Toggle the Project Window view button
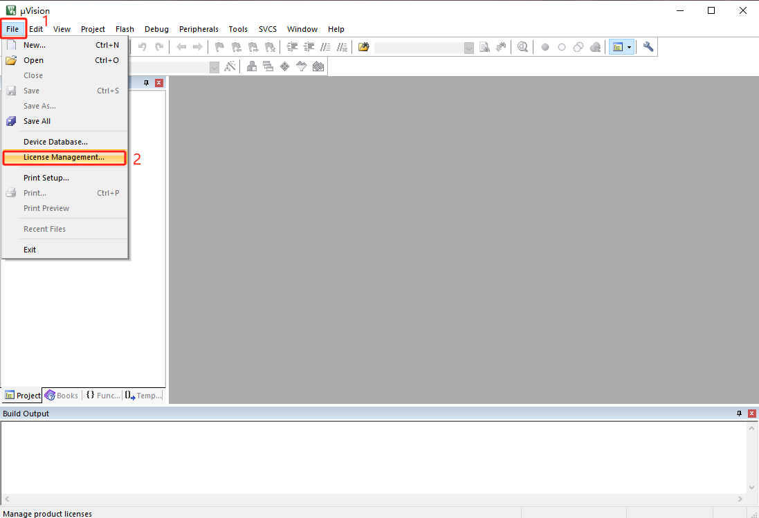This screenshot has height=518, width=759. [618, 47]
